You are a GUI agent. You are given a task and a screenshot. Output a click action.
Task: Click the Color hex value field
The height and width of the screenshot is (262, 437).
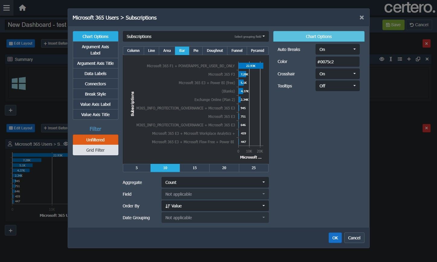pos(337,62)
